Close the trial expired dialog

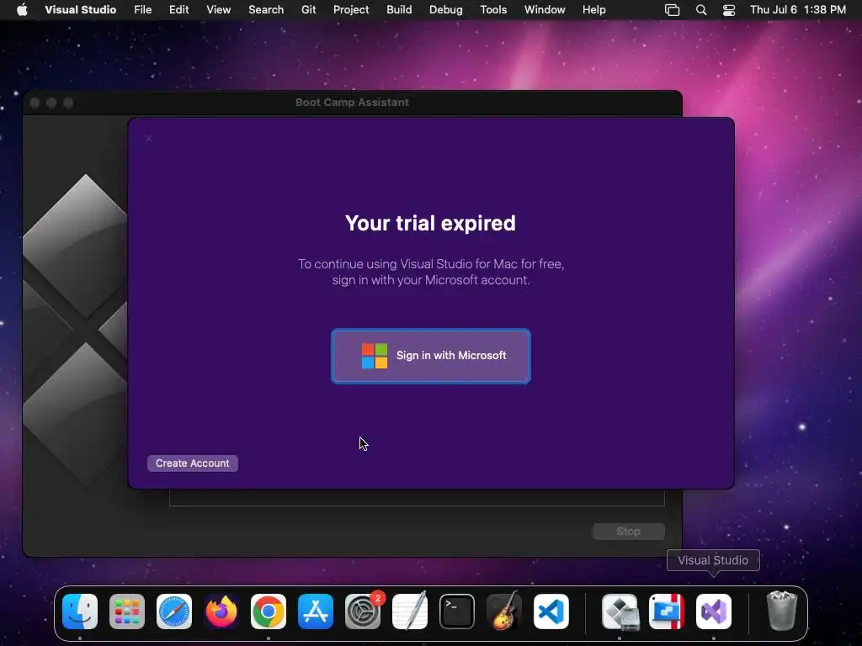click(x=148, y=139)
